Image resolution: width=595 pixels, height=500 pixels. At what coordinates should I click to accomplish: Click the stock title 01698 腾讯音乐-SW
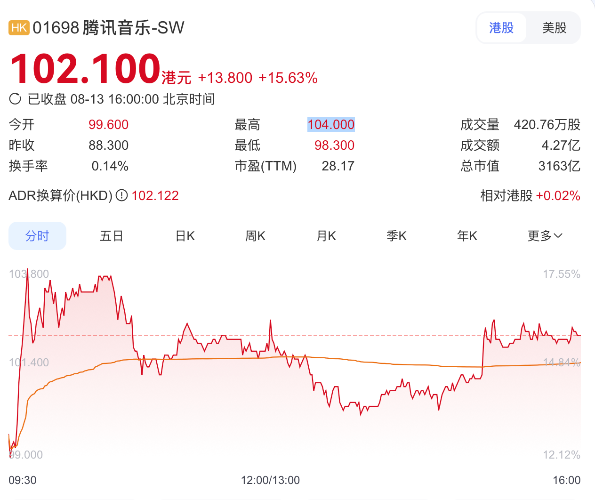108,28
